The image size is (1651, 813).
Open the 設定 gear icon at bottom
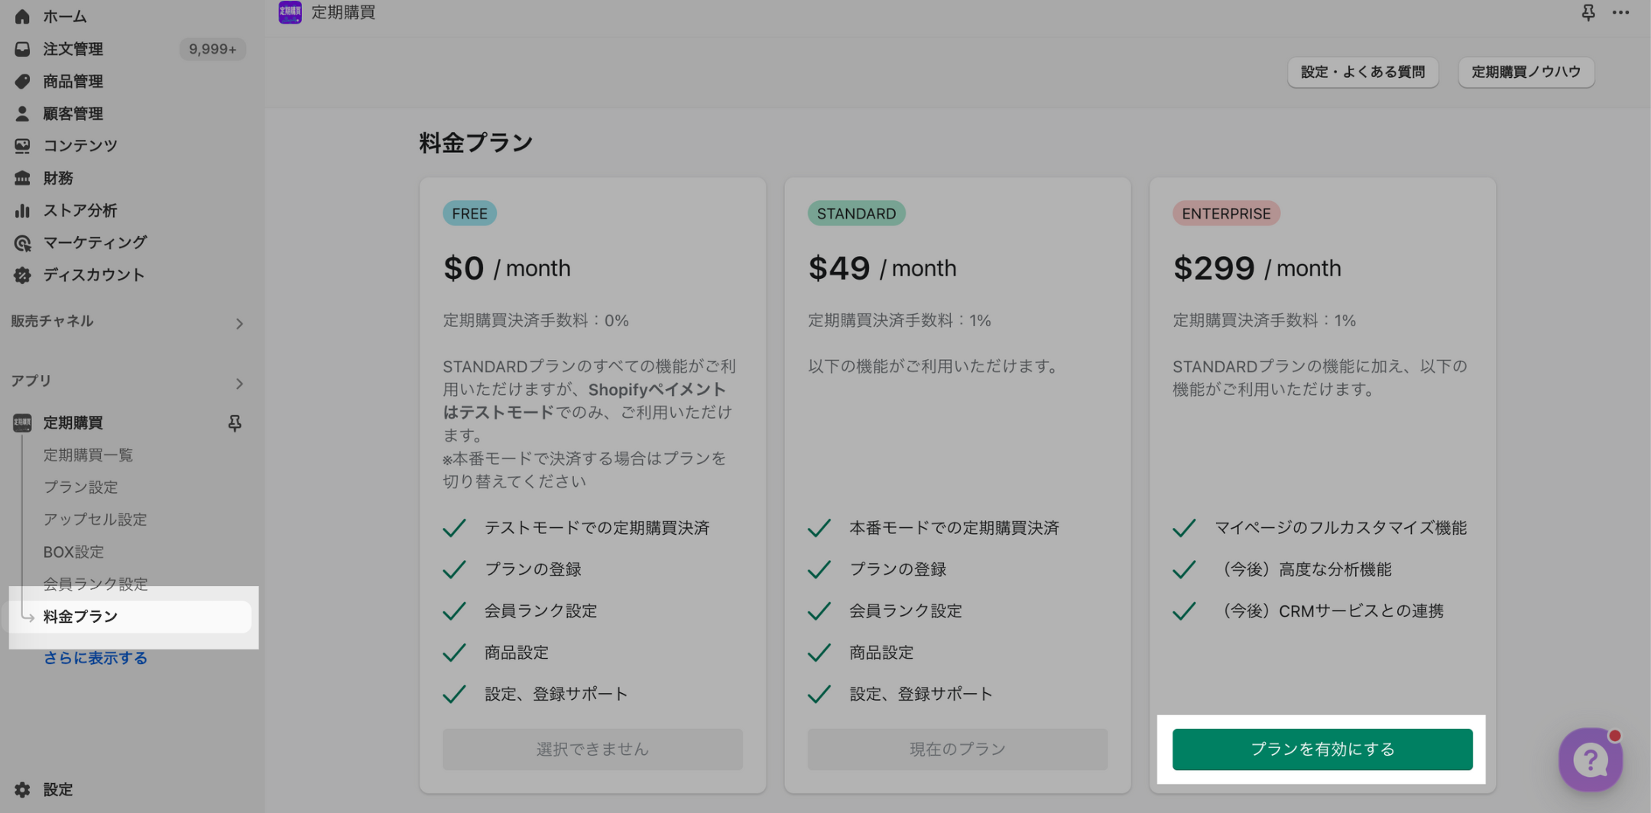(x=22, y=789)
